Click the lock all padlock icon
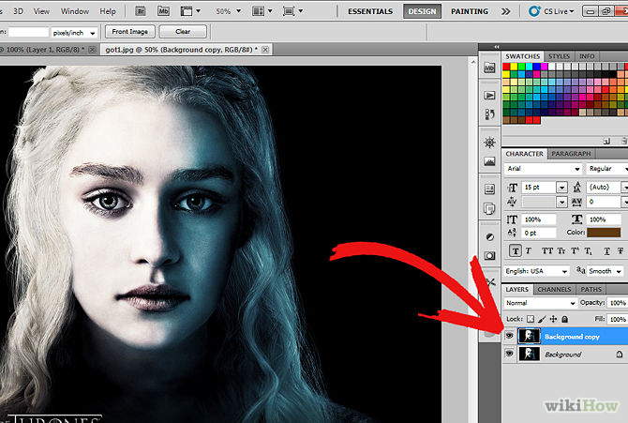 564,320
